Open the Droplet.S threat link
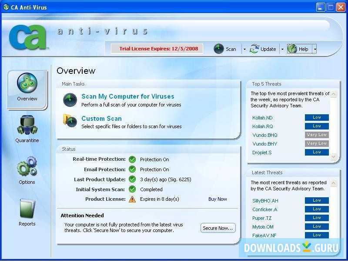 click(262, 153)
